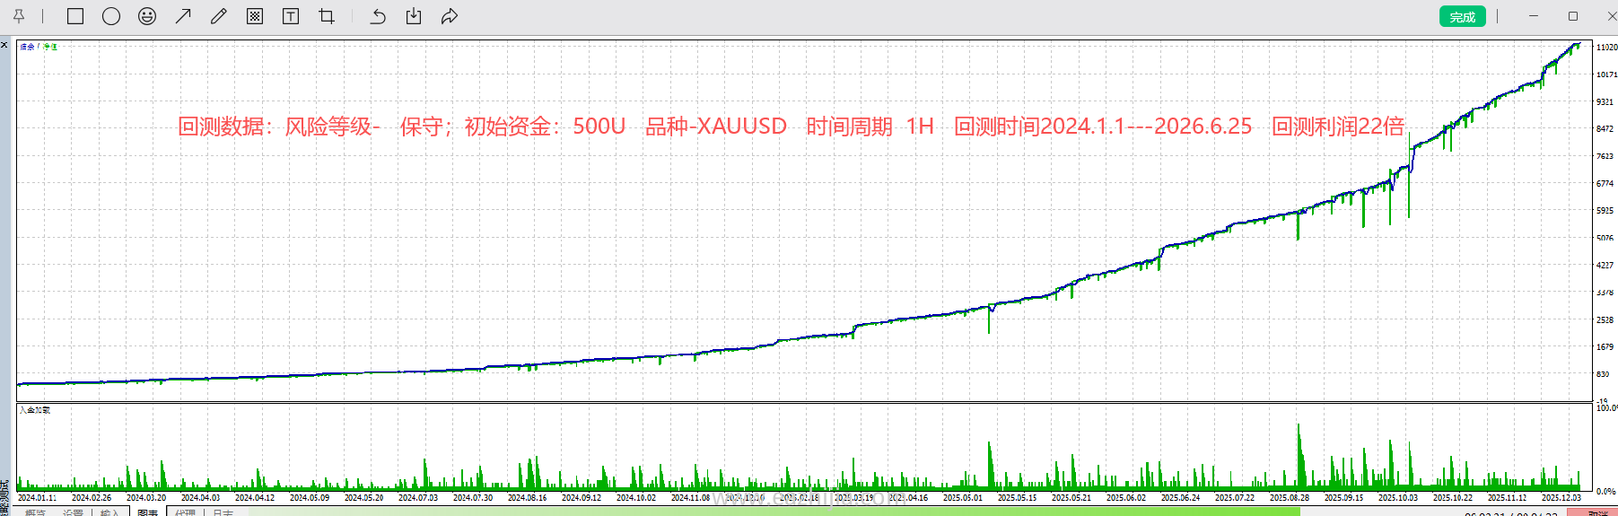Select the ellipse annotation tool
1618x516 pixels.
click(x=111, y=16)
